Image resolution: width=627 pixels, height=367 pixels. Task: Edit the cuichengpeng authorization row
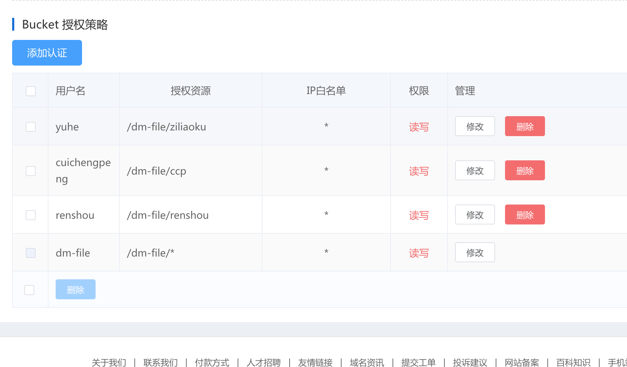(x=475, y=171)
